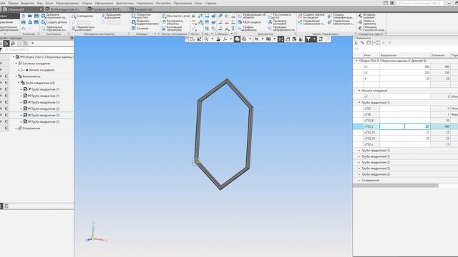Click the highlighted fit-all view icon
This screenshot has height=257, width=458.
click(281, 39)
